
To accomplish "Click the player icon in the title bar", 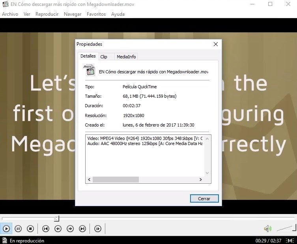I will (x=6, y=4).
